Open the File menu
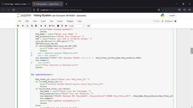Viewport: 193px width, 108px height. point(20,21)
